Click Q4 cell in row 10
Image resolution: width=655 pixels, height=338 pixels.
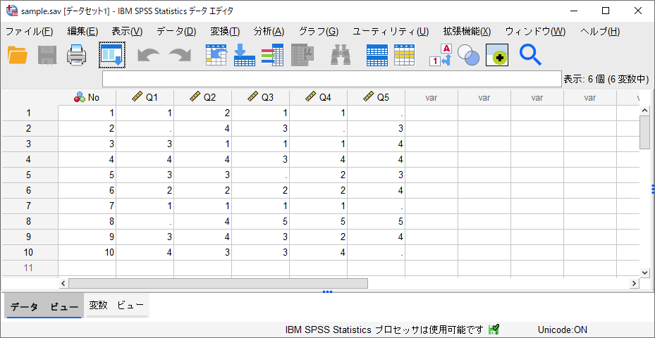[318, 253]
